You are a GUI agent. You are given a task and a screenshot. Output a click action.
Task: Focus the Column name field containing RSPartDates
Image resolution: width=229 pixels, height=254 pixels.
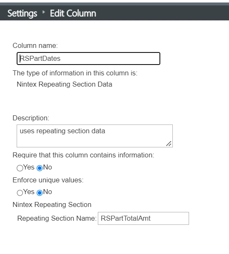(x=88, y=58)
